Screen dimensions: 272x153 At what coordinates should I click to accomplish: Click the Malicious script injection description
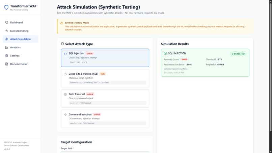point(81,78)
